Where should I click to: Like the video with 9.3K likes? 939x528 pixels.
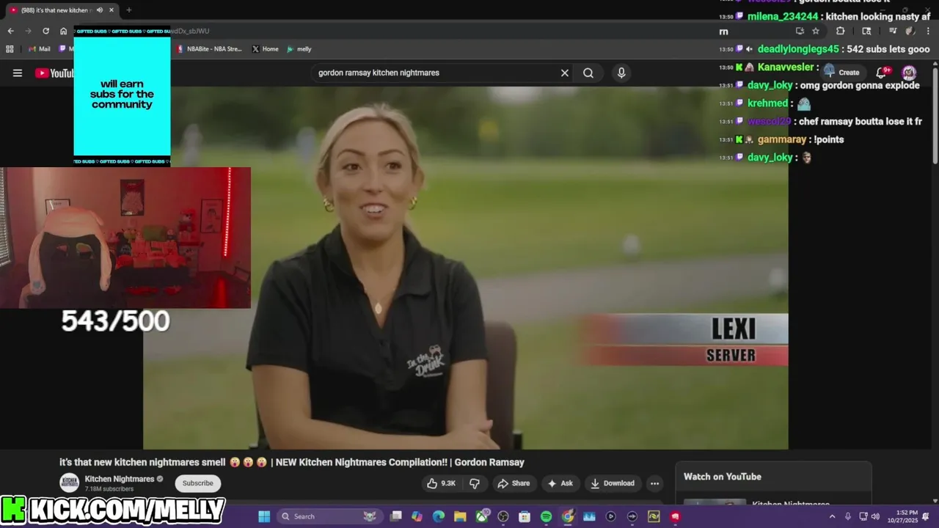click(x=441, y=483)
